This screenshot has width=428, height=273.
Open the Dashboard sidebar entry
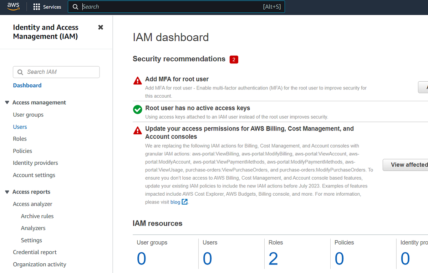pyautogui.click(x=27, y=85)
